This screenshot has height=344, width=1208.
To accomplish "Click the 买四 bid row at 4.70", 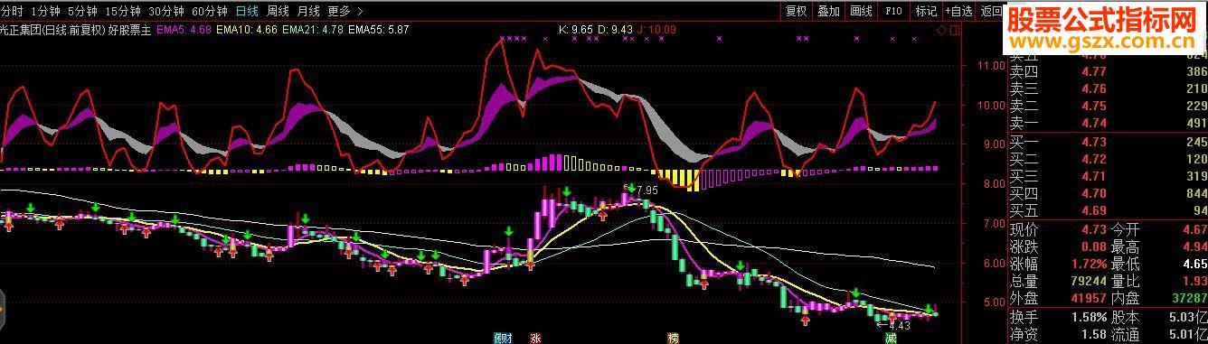I will [x=1108, y=192].
